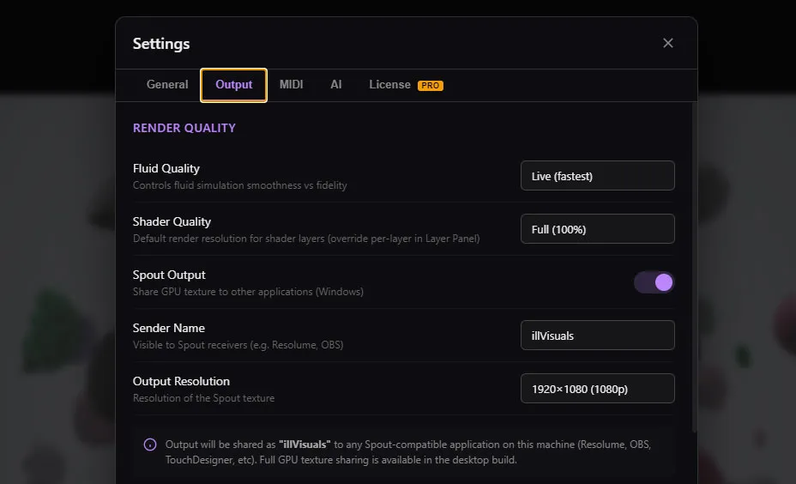Click the Settings dialog title

click(161, 44)
